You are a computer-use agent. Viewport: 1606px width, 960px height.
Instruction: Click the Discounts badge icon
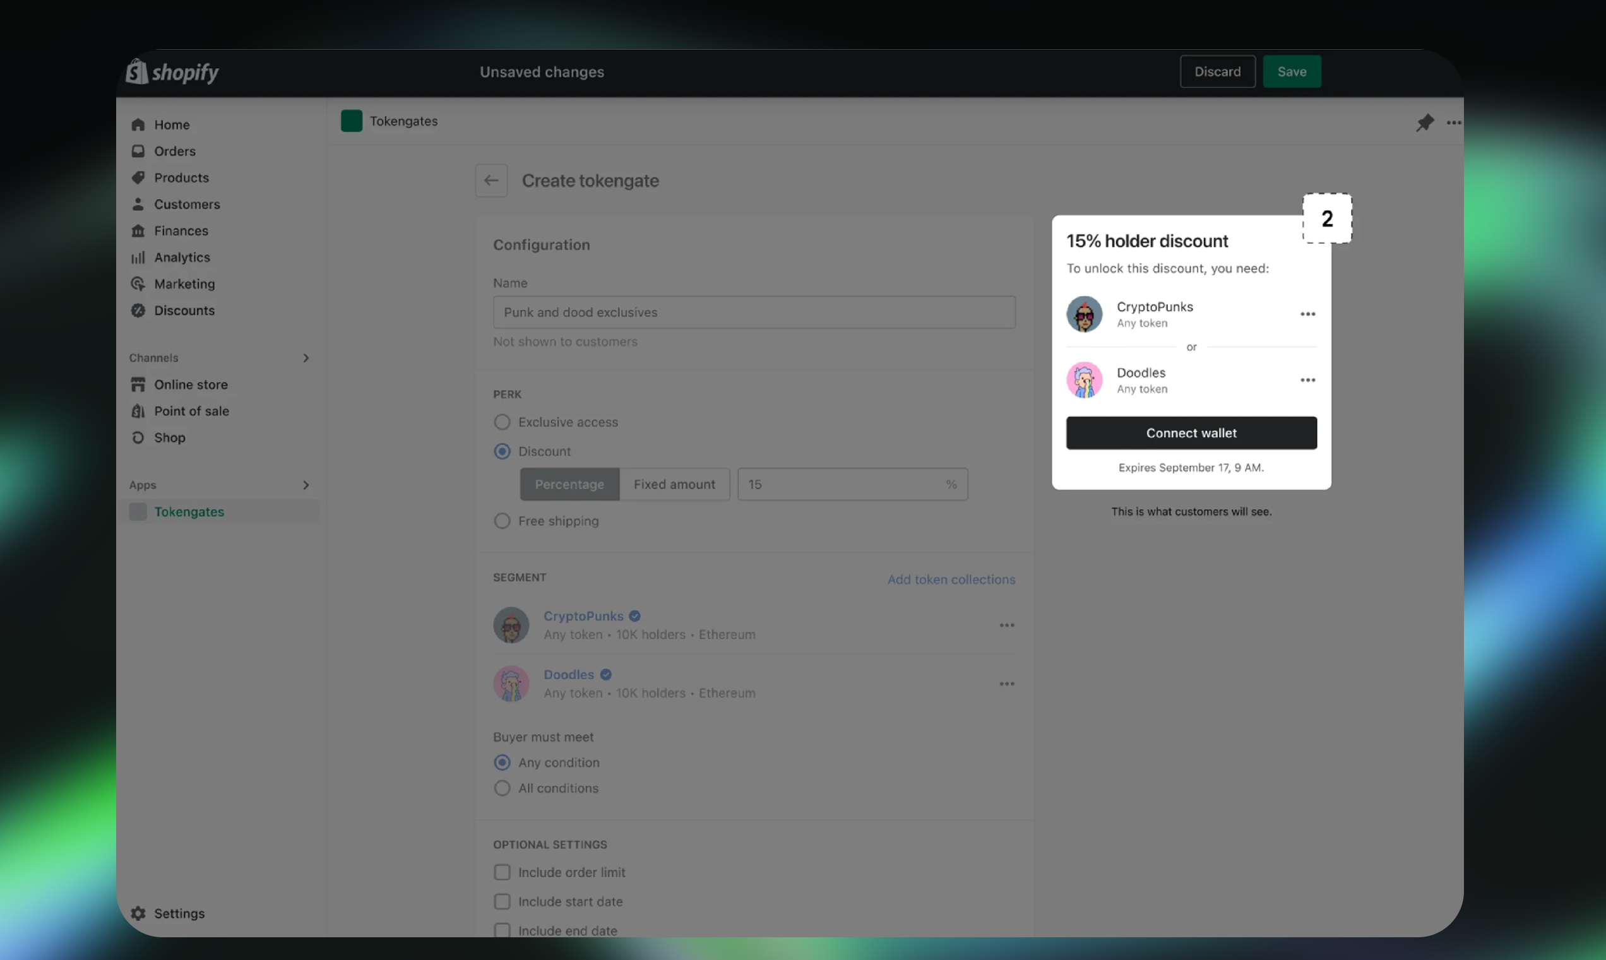[138, 310]
